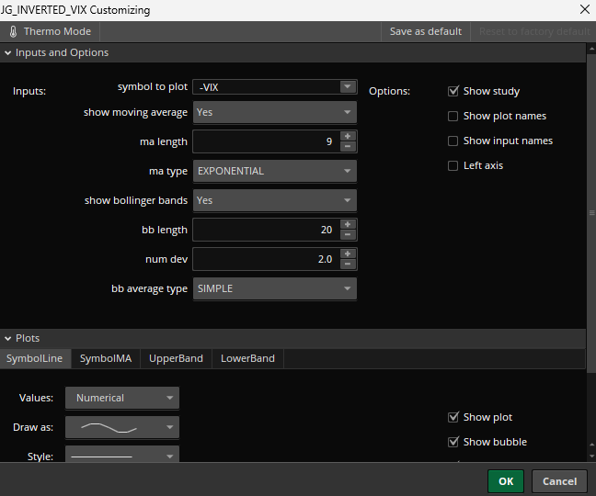Image resolution: width=596 pixels, height=496 pixels.
Task: Click the num dev input field
Action: point(265,259)
